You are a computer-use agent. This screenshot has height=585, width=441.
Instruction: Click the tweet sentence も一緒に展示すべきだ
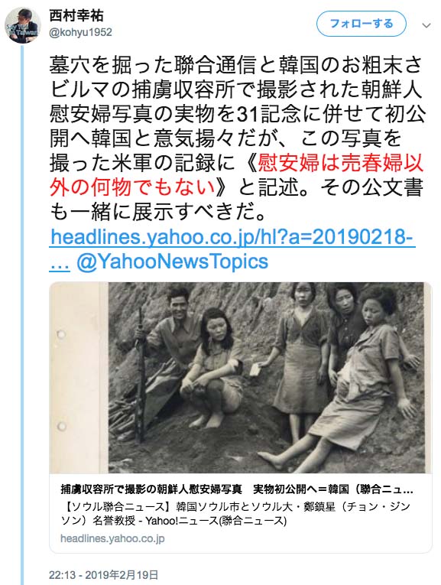(x=158, y=212)
